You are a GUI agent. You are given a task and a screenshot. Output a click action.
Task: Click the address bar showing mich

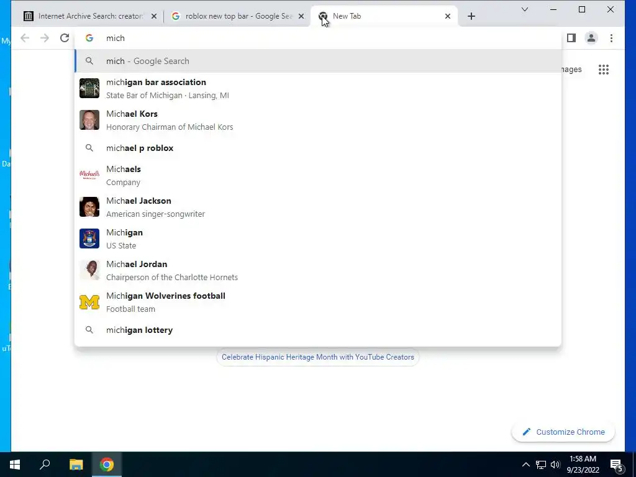[318, 38]
